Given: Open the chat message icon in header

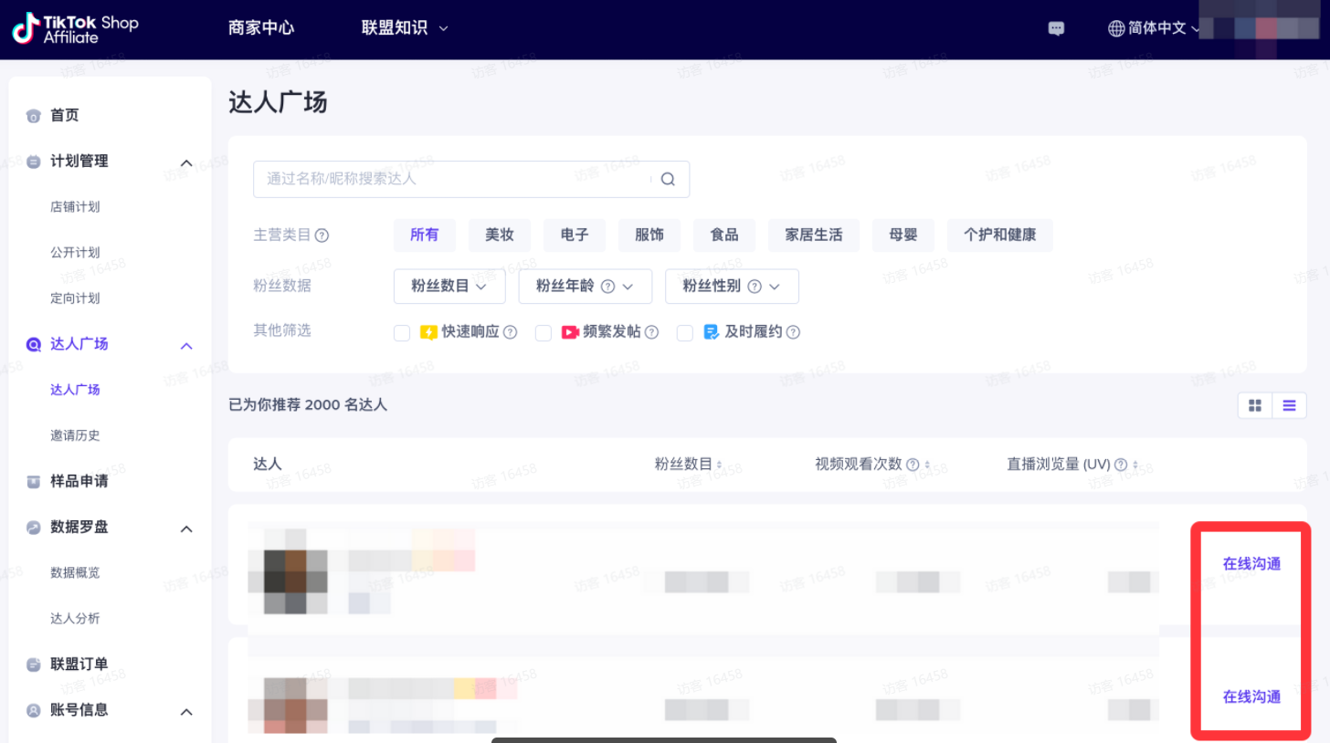Looking at the screenshot, I should (1056, 28).
